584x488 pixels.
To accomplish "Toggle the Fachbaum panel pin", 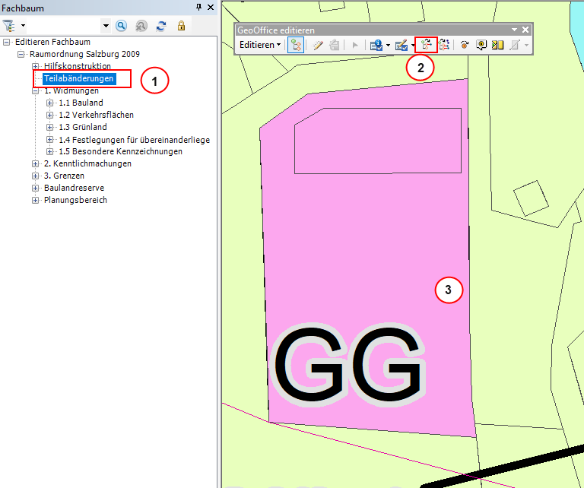I will [198, 8].
